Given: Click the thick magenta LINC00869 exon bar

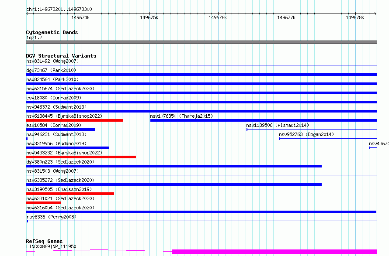Looking at the screenshot, I should [x=274, y=252].
